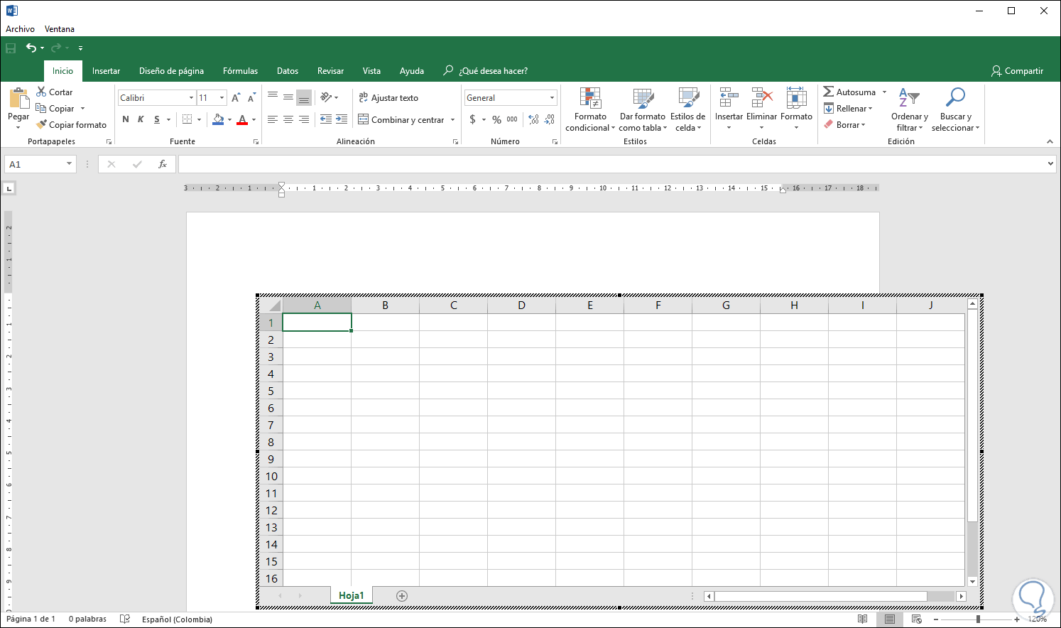Viewport: 1061px width, 628px height.
Task: Switch to the Insertar ribbon tab
Action: (107, 71)
